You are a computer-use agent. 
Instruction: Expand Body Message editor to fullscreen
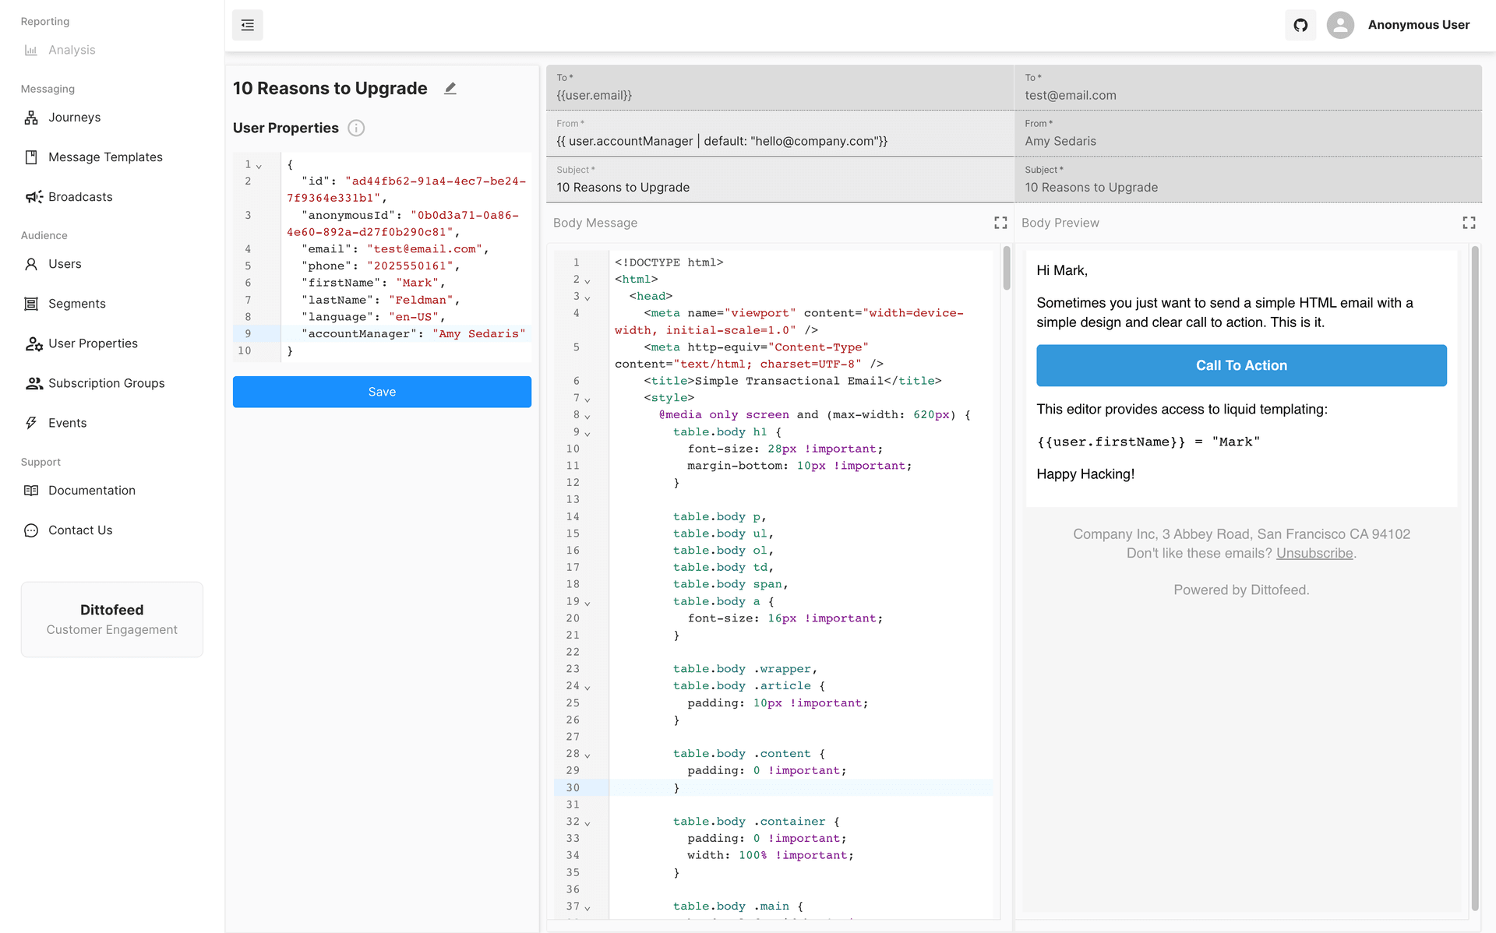[1000, 223]
